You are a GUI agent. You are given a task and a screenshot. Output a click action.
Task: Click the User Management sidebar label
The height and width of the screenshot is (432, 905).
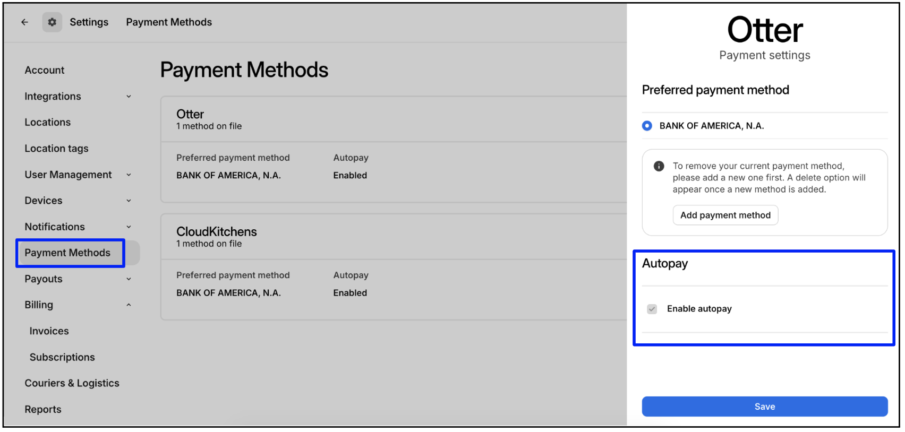coord(68,175)
